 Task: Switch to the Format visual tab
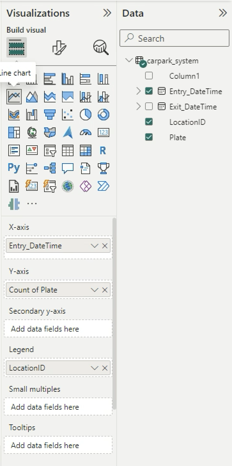(59, 47)
